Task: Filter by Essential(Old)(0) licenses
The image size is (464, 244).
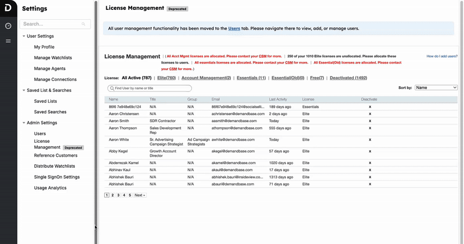Action: coord(288,78)
